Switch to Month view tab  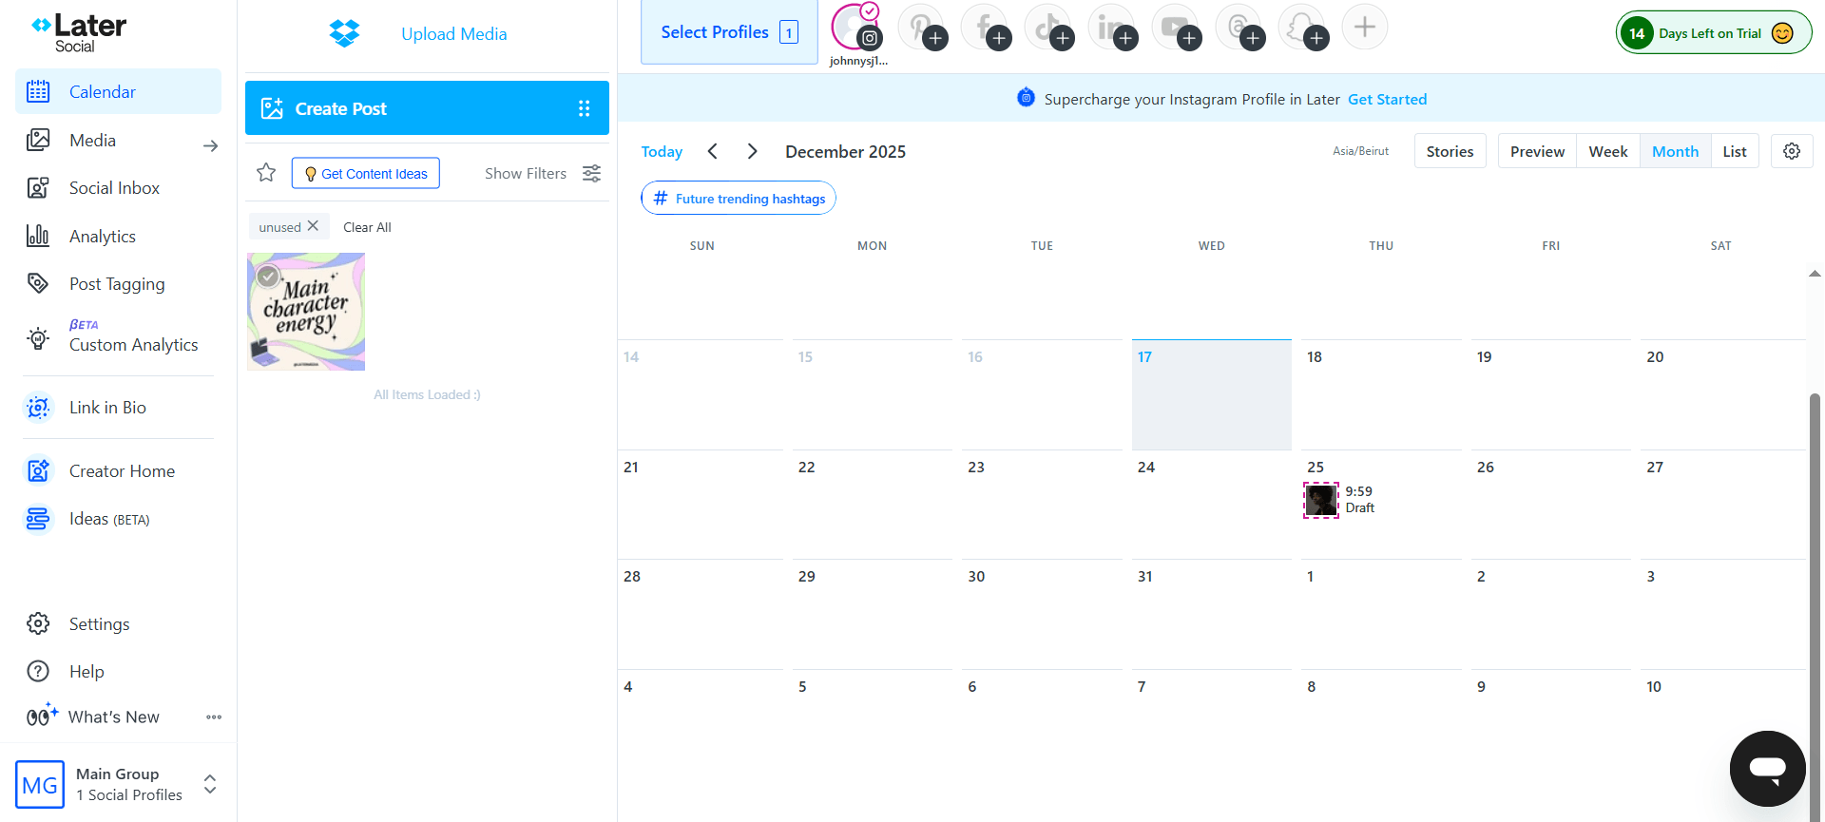click(1675, 151)
